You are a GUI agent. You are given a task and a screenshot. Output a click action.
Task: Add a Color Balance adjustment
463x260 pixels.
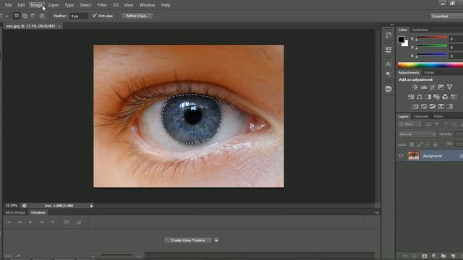(x=420, y=97)
